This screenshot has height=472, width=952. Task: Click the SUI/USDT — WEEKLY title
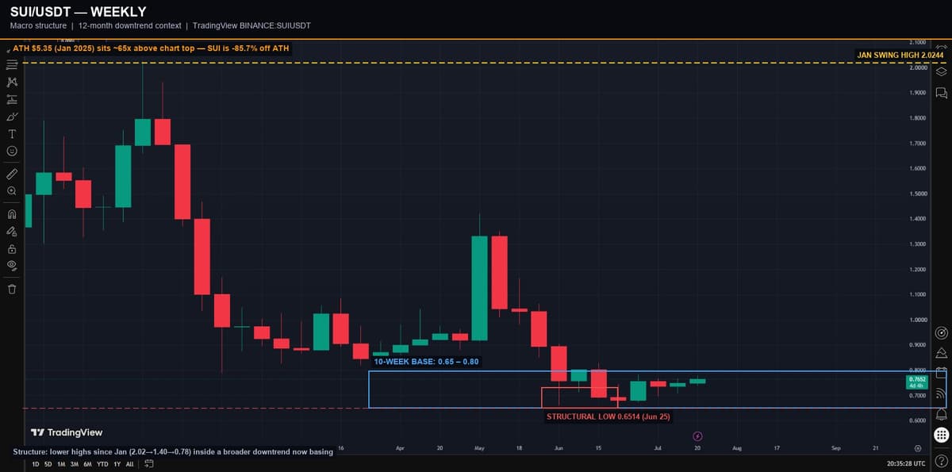tap(78, 12)
